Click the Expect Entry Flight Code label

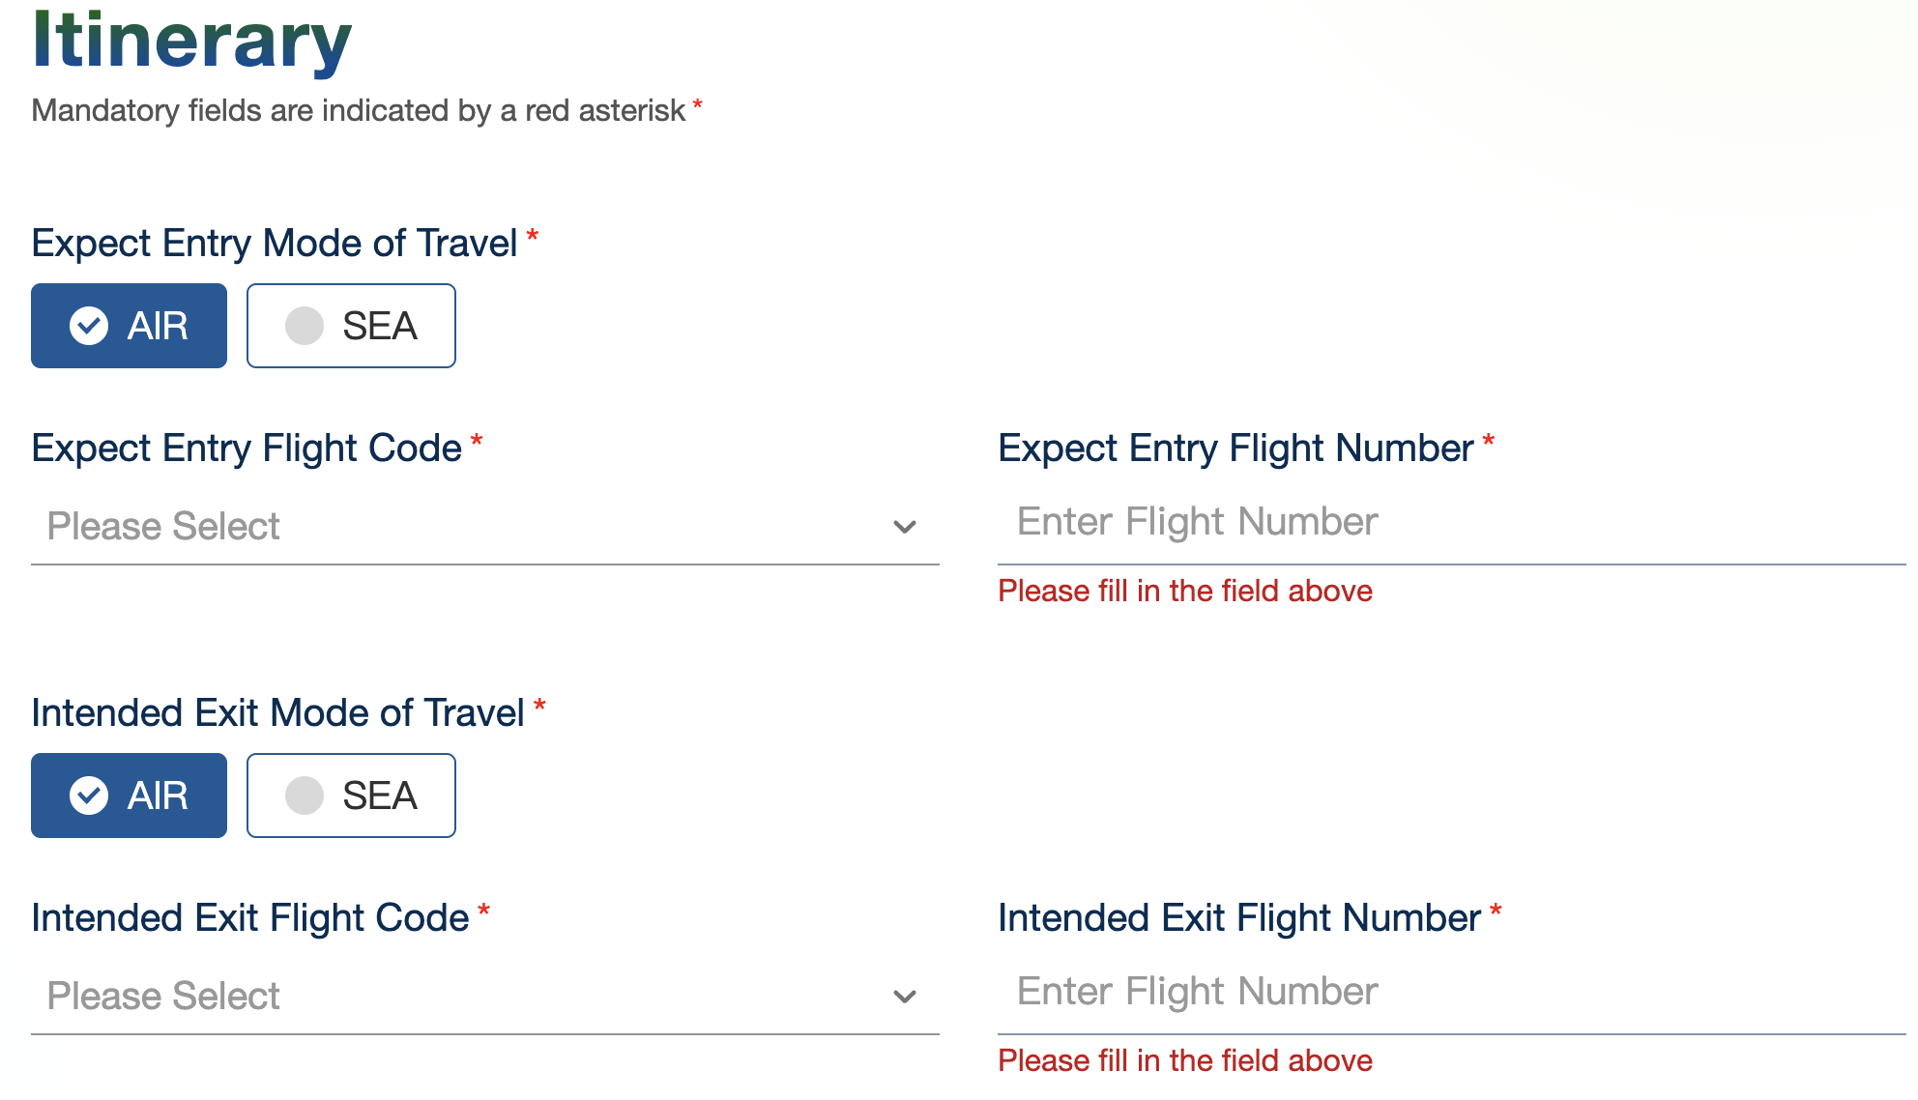point(247,449)
